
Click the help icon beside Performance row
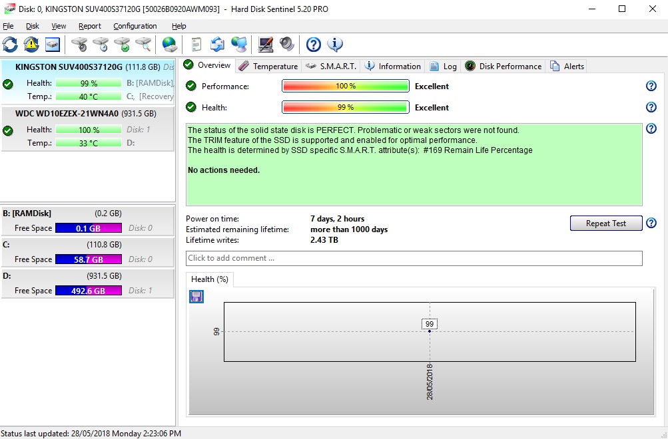point(651,86)
